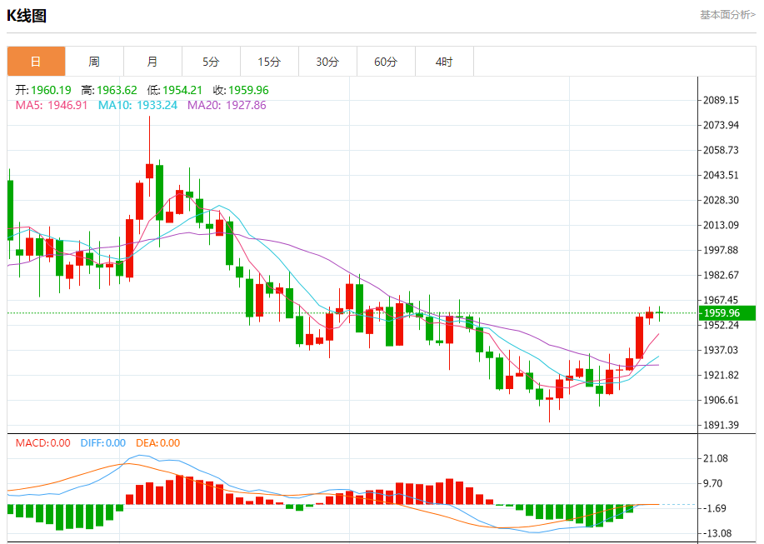The width and height of the screenshot is (764, 544).
Task: Click the 1921.82 price axis label
Action: [722, 375]
